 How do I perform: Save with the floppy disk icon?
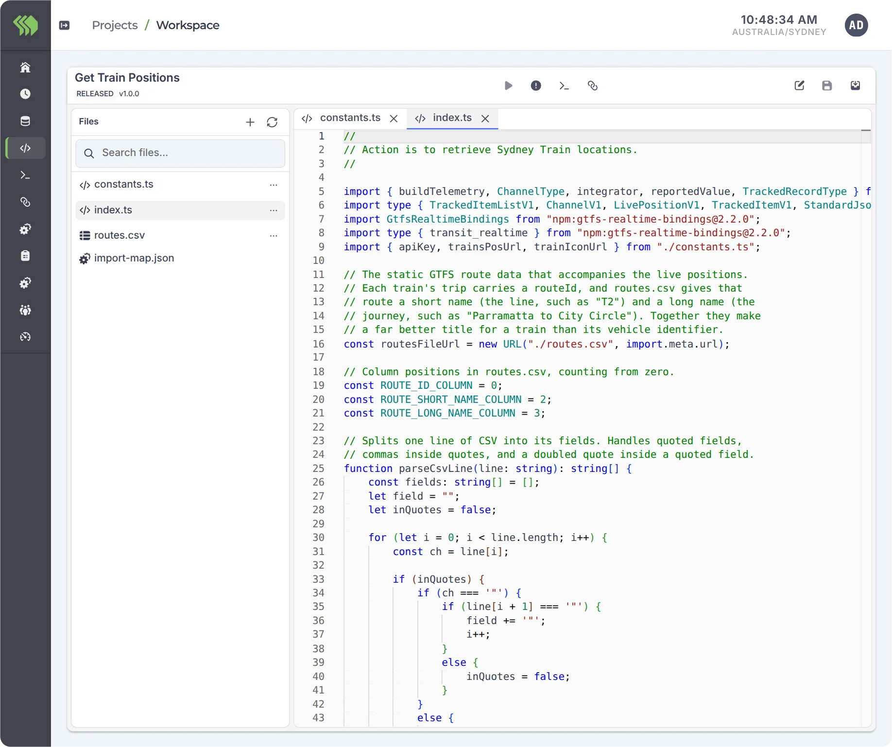(827, 86)
